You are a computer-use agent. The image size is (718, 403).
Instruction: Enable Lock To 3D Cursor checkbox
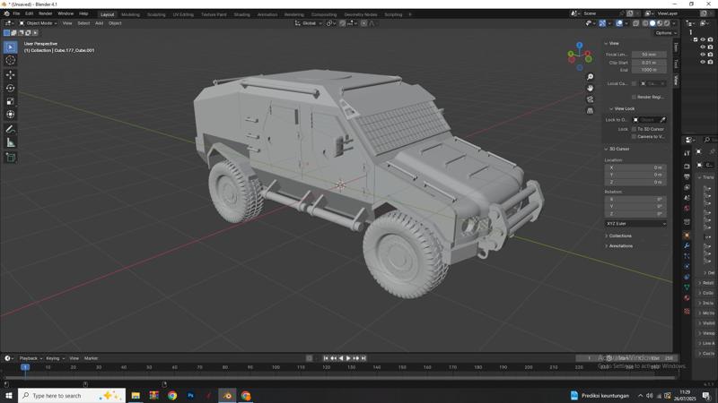tap(635, 129)
